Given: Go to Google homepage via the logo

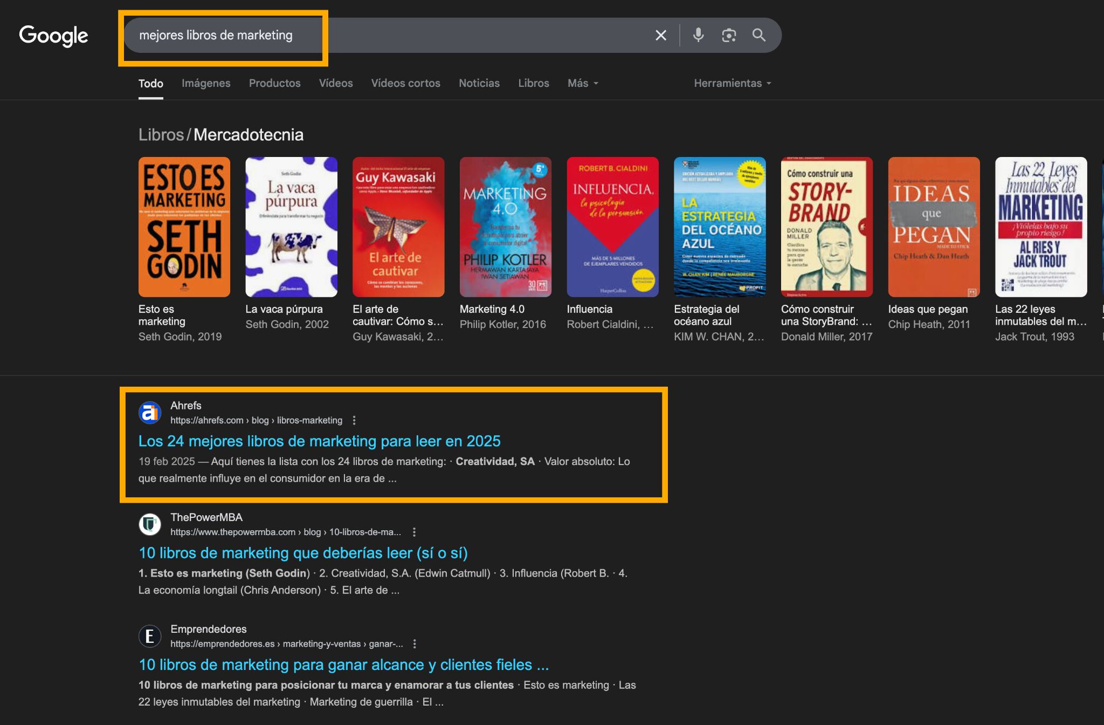Looking at the screenshot, I should click(53, 35).
